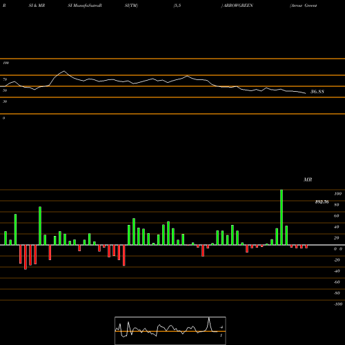Viewport: 345px width, 345px height.
Task: Click the MR axis 60 label
Action: 337,216
